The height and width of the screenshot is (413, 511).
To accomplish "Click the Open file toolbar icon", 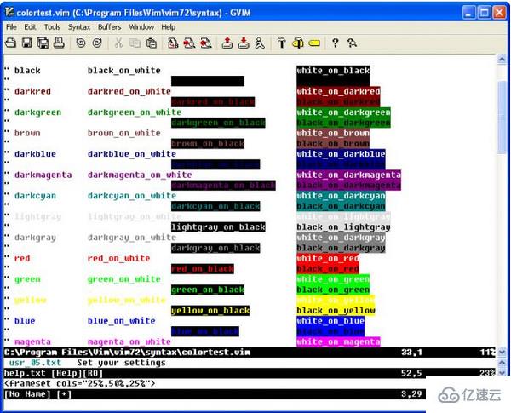I will pyautogui.click(x=10, y=43).
